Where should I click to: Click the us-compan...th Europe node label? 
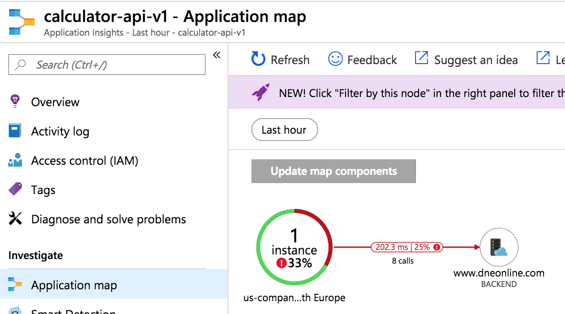pyautogui.click(x=294, y=298)
